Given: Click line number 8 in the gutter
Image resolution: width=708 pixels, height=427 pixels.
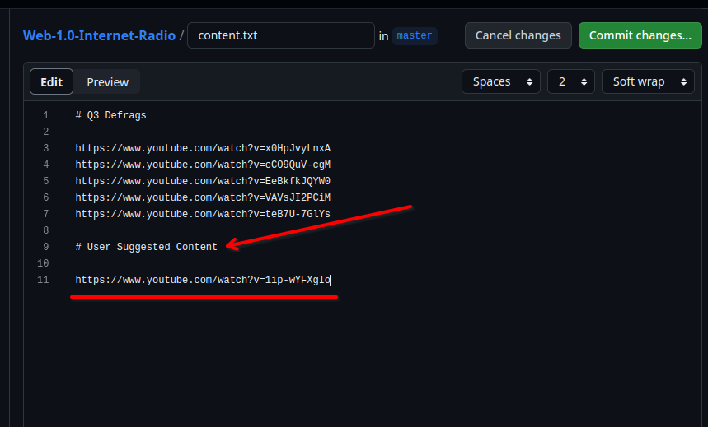Looking at the screenshot, I should pos(45,230).
